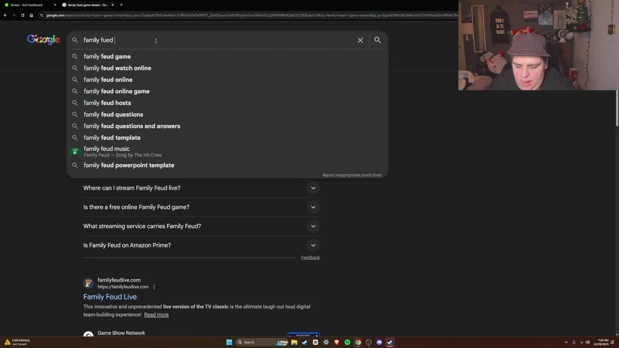Open the Cold advisory weather widget
The width and height of the screenshot is (619, 348).
tap(17, 342)
